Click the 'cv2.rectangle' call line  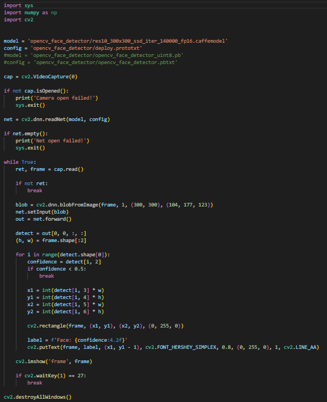tap(106, 326)
